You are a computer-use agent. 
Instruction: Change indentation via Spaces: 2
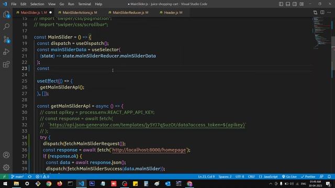[225, 177]
